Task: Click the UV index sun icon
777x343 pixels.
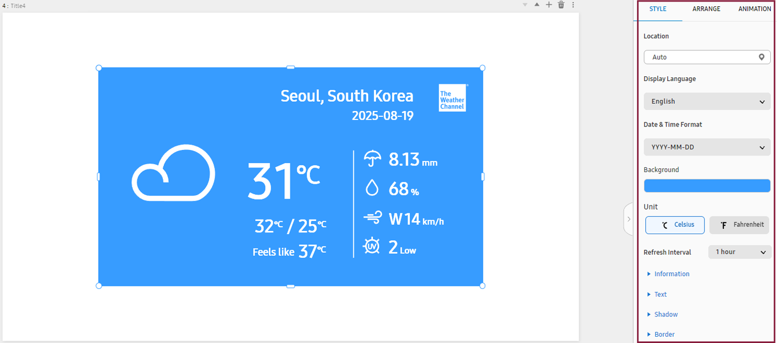Action: tap(371, 246)
